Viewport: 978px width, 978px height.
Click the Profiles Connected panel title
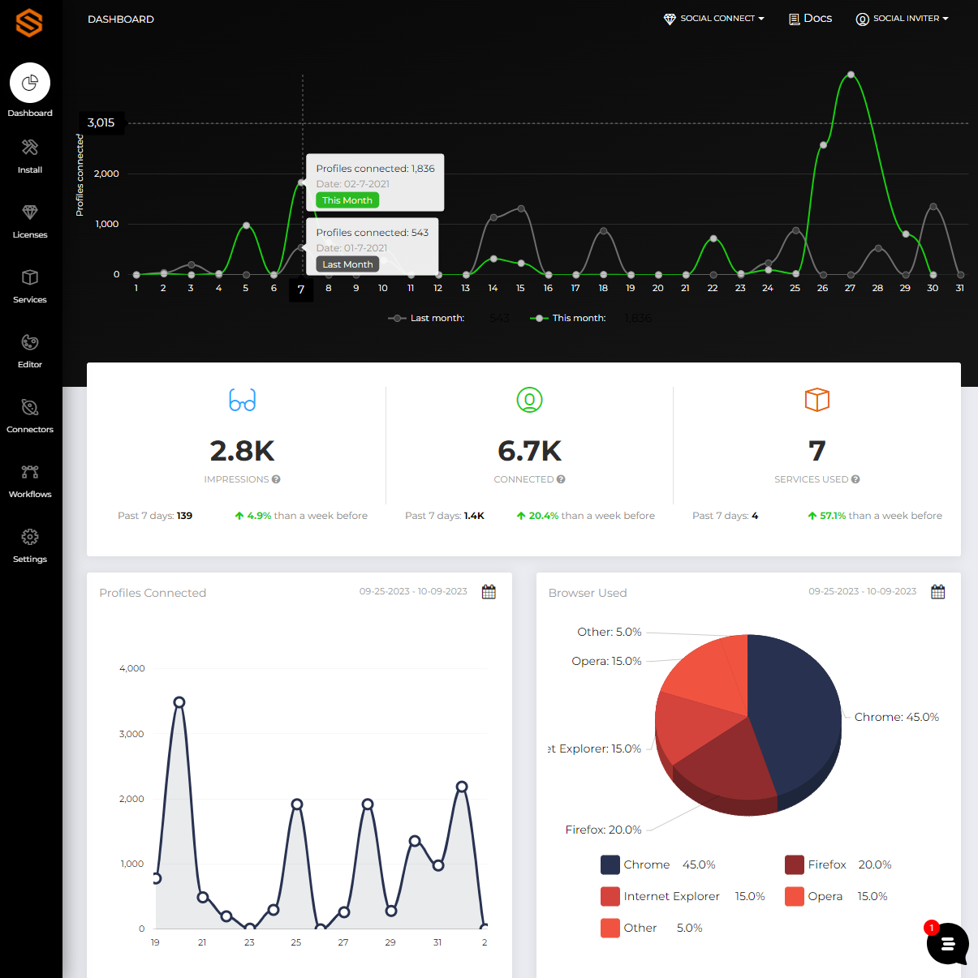coord(153,593)
